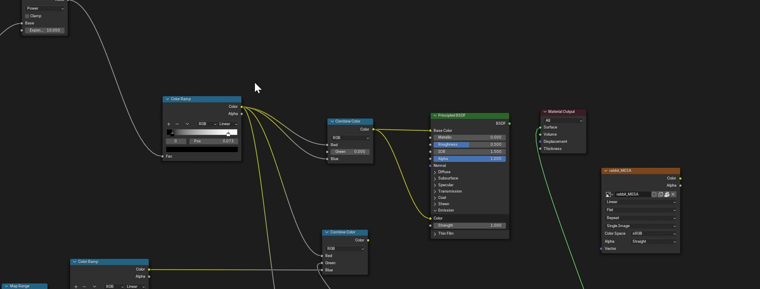Collapse the Material Output node
Screen dimensions: 760x289
coord(544,112)
